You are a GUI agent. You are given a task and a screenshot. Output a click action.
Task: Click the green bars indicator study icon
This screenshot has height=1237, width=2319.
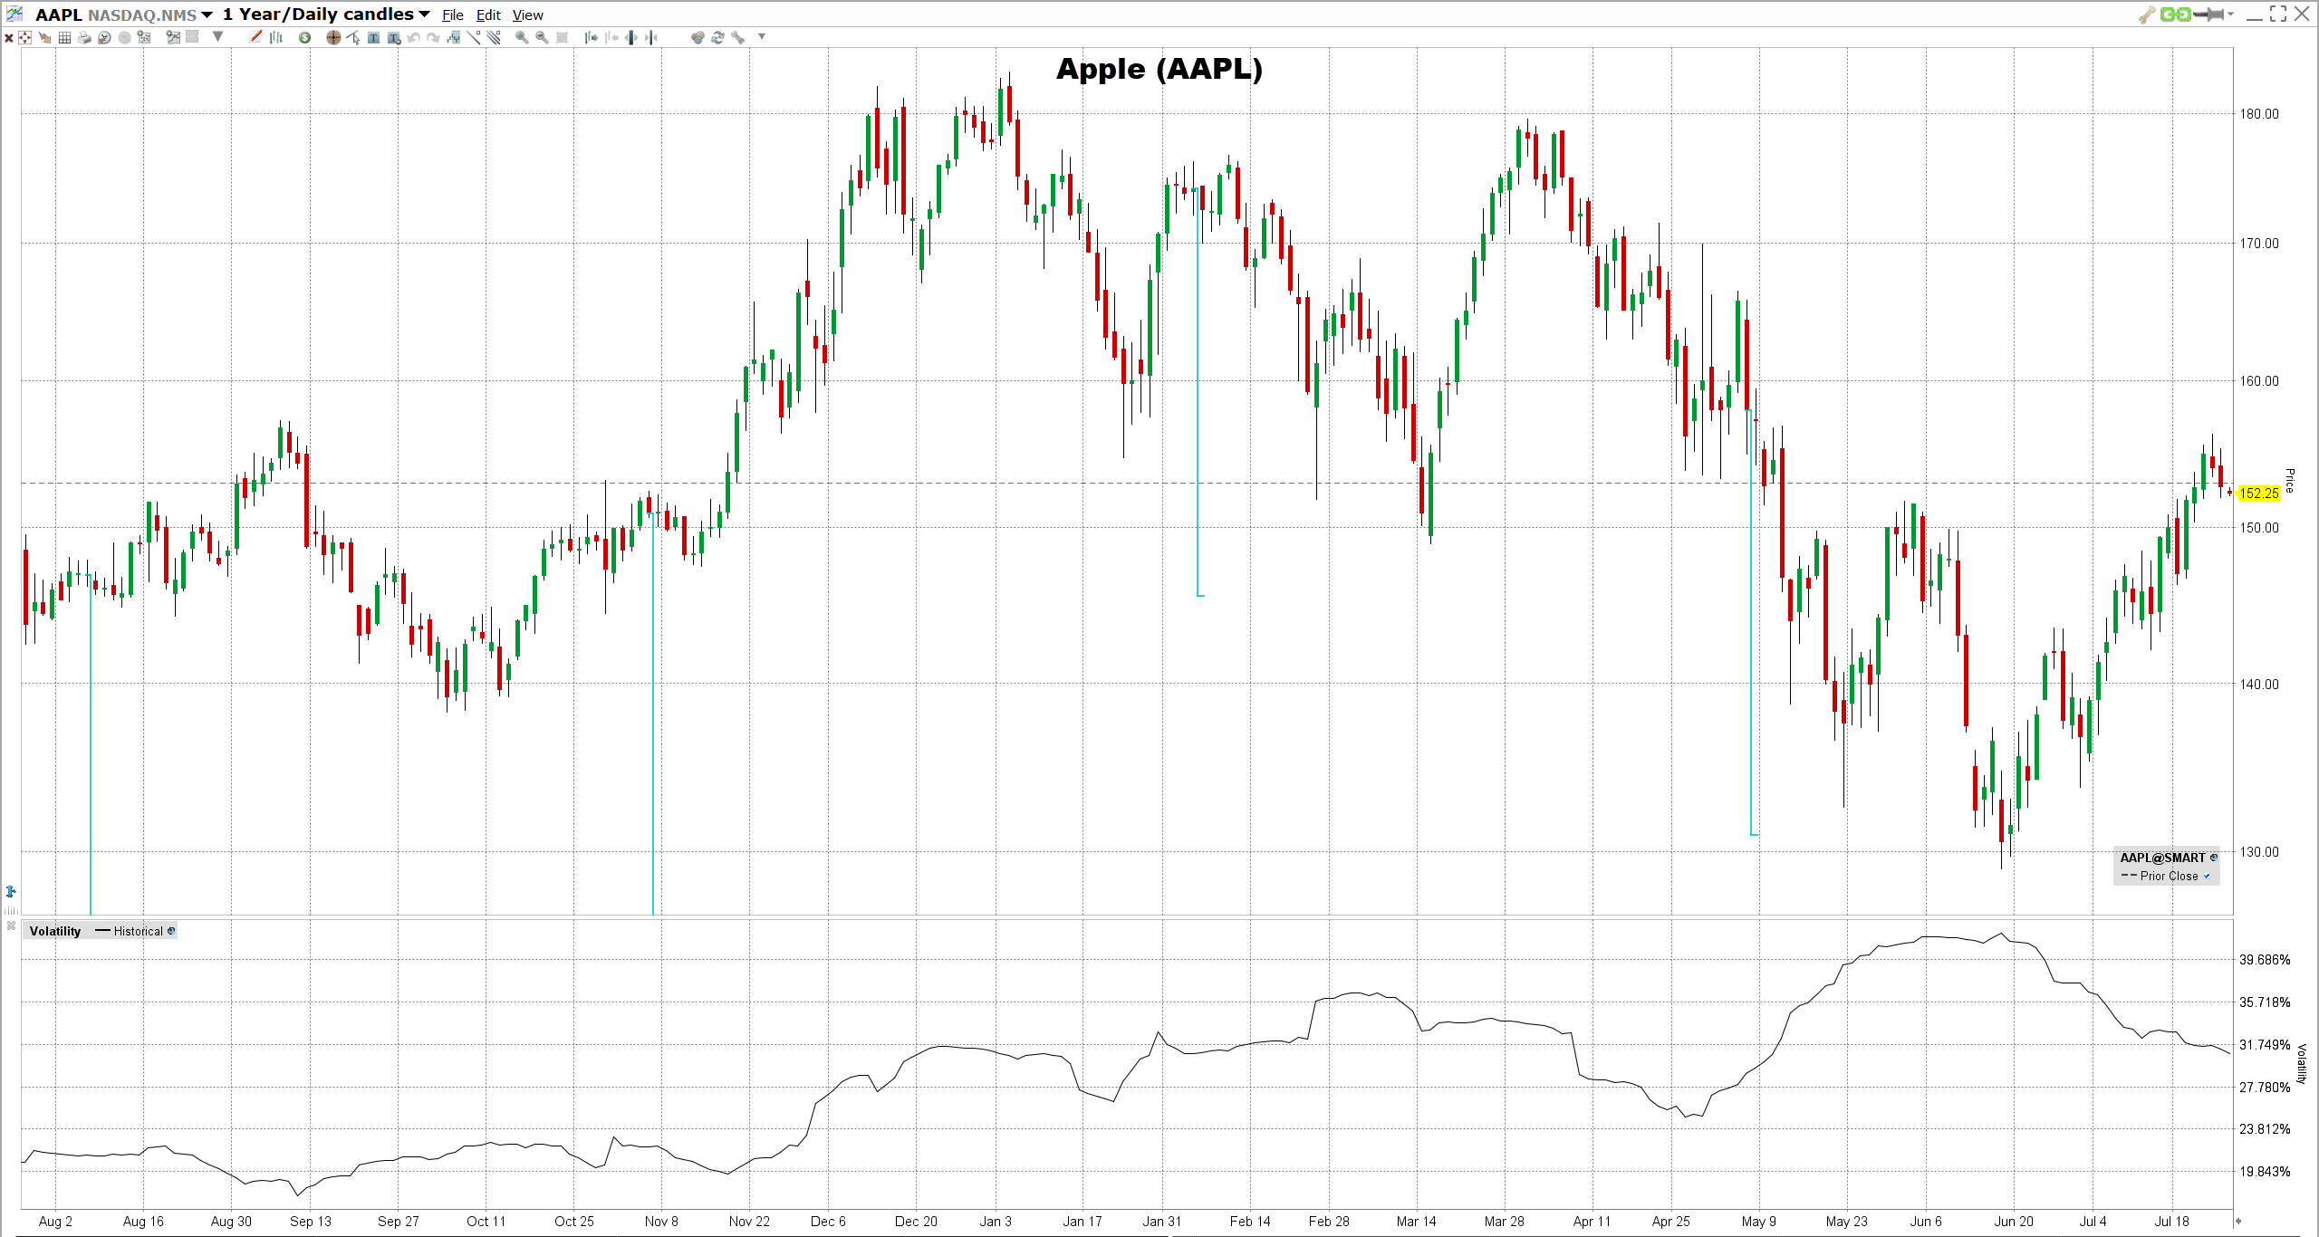pyautogui.click(x=454, y=37)
